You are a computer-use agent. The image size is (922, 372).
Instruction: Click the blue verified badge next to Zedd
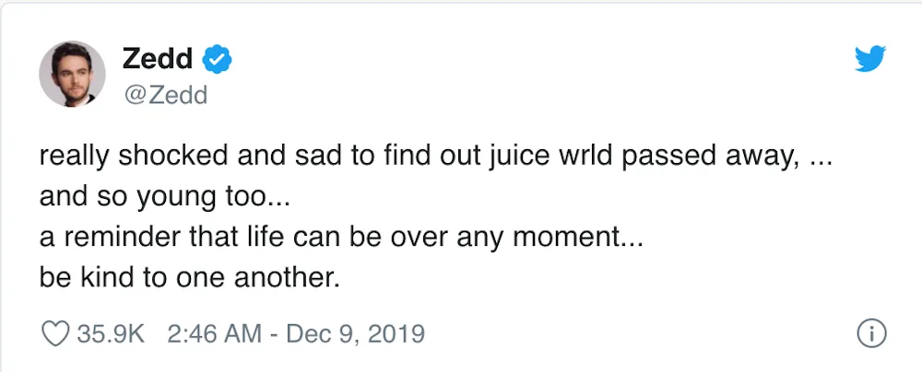click(217, 60)
